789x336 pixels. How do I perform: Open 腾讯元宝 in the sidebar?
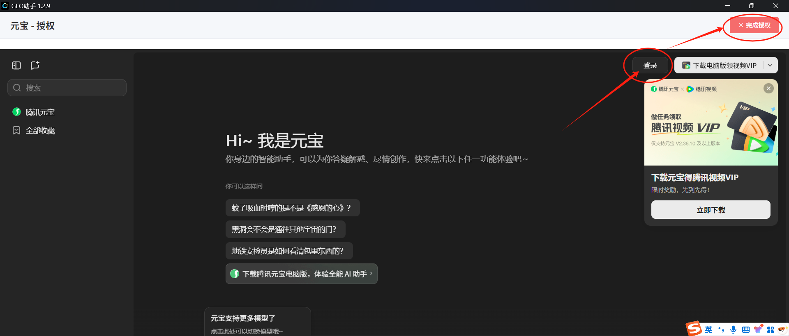[x=40, y=112]
